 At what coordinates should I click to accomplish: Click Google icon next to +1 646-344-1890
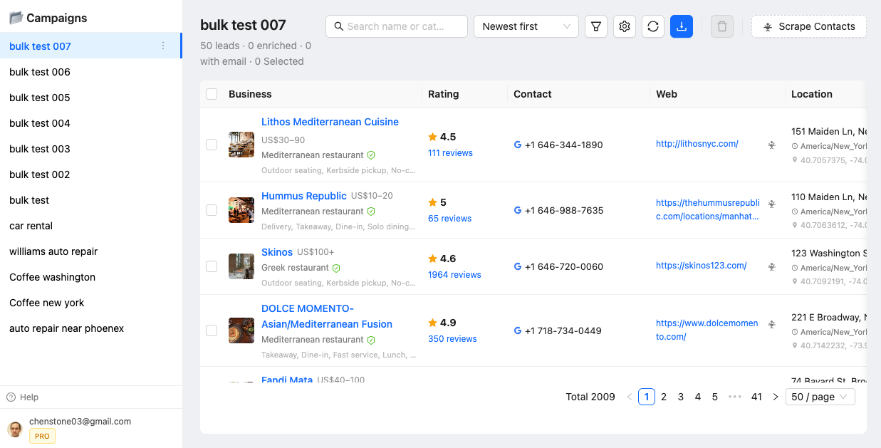(518, 145)
